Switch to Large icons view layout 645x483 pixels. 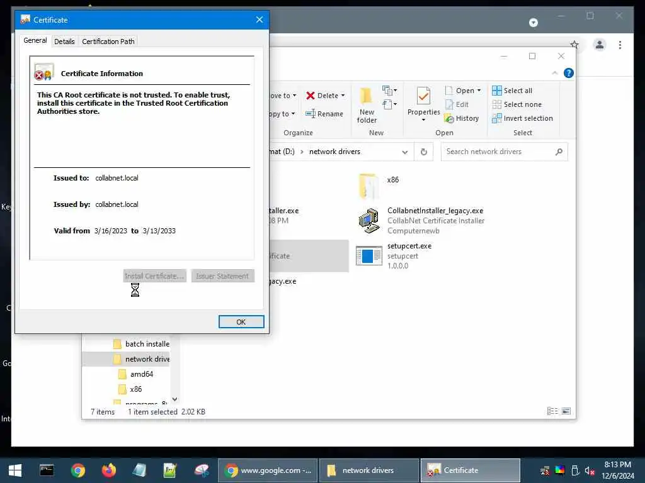click(x=566, y=411)
